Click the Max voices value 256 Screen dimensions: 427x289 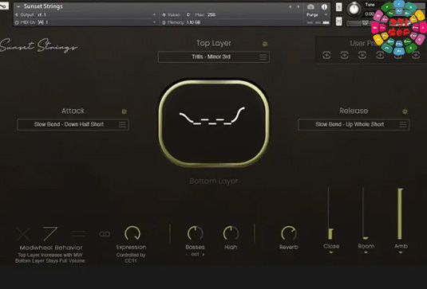[x=212, y=14]
